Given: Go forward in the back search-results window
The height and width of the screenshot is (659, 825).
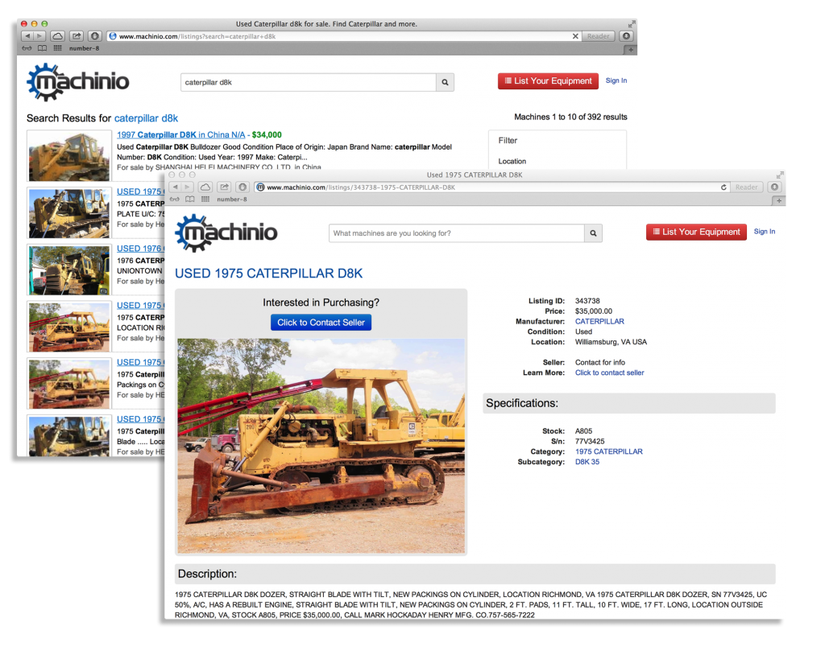Looking at the screenshot, I should [39, 36].
